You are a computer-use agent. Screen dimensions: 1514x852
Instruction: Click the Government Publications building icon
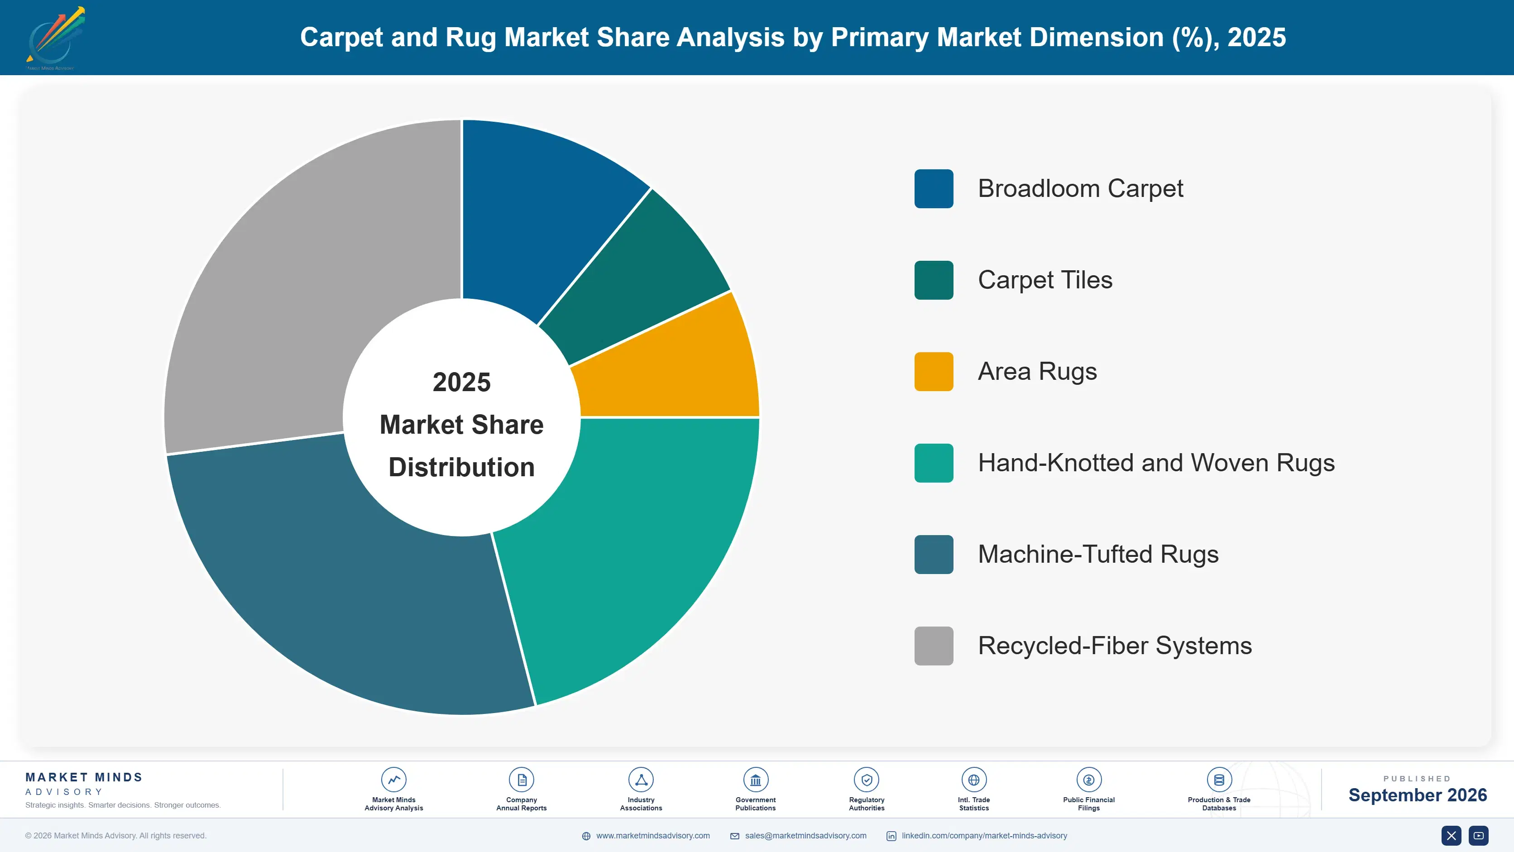[755, 780]
